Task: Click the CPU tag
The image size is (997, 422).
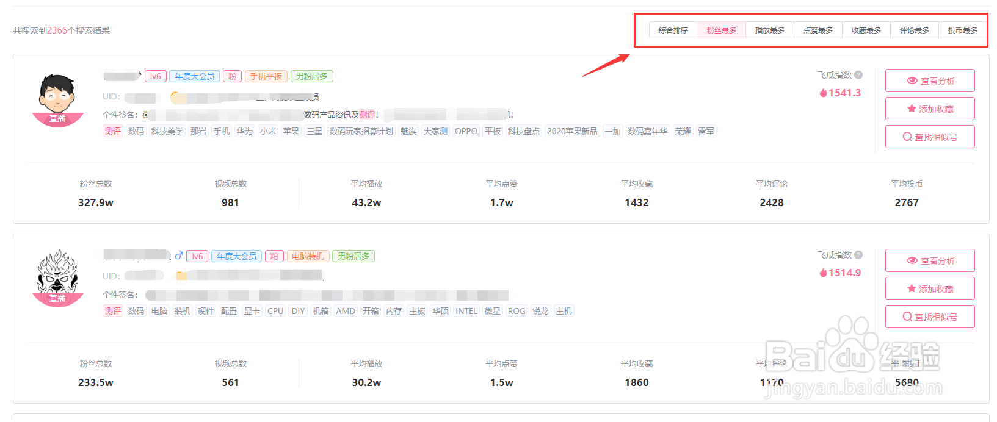Action: click(275, 311)
